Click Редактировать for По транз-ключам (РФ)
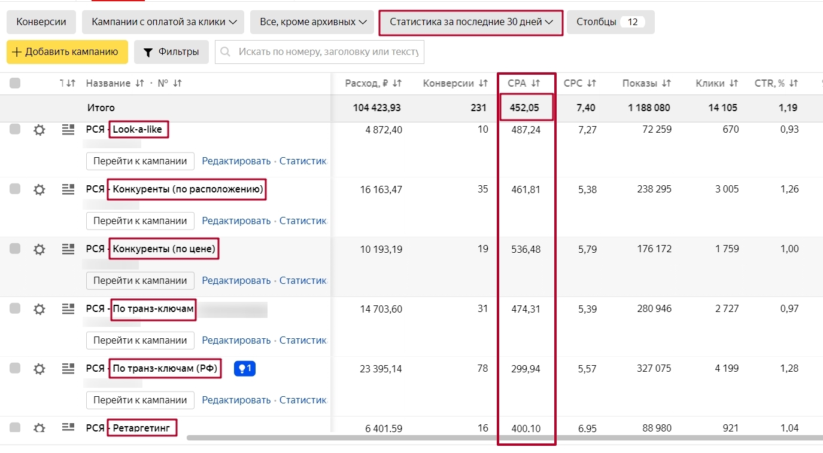 [236, 400]
